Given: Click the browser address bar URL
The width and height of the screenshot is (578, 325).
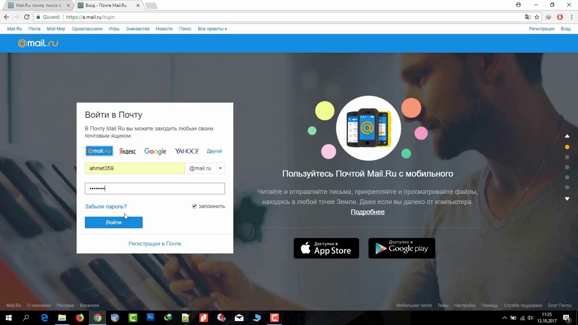Looking at the screenshot, I should [90, 17].
